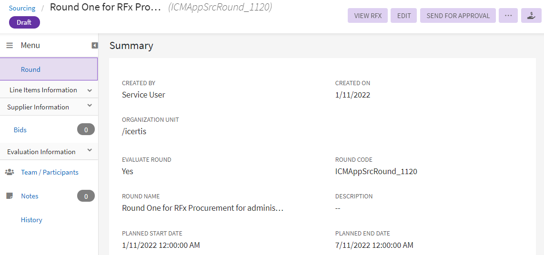Click the Team / Participants people icon
544x255 pixels.
pos(10,172)
